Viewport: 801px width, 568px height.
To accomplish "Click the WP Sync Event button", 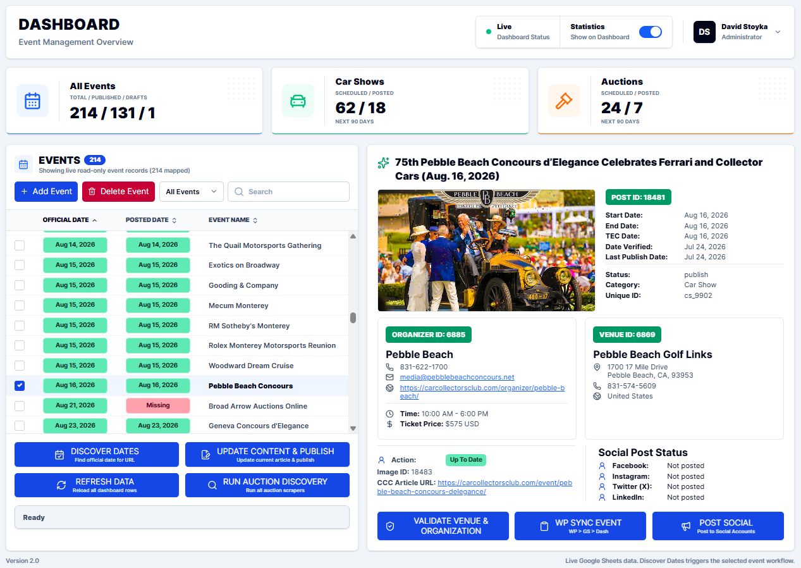I will click(580, 526).
